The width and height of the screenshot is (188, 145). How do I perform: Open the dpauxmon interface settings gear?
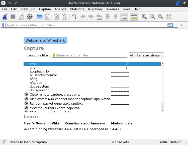[26, 99]
